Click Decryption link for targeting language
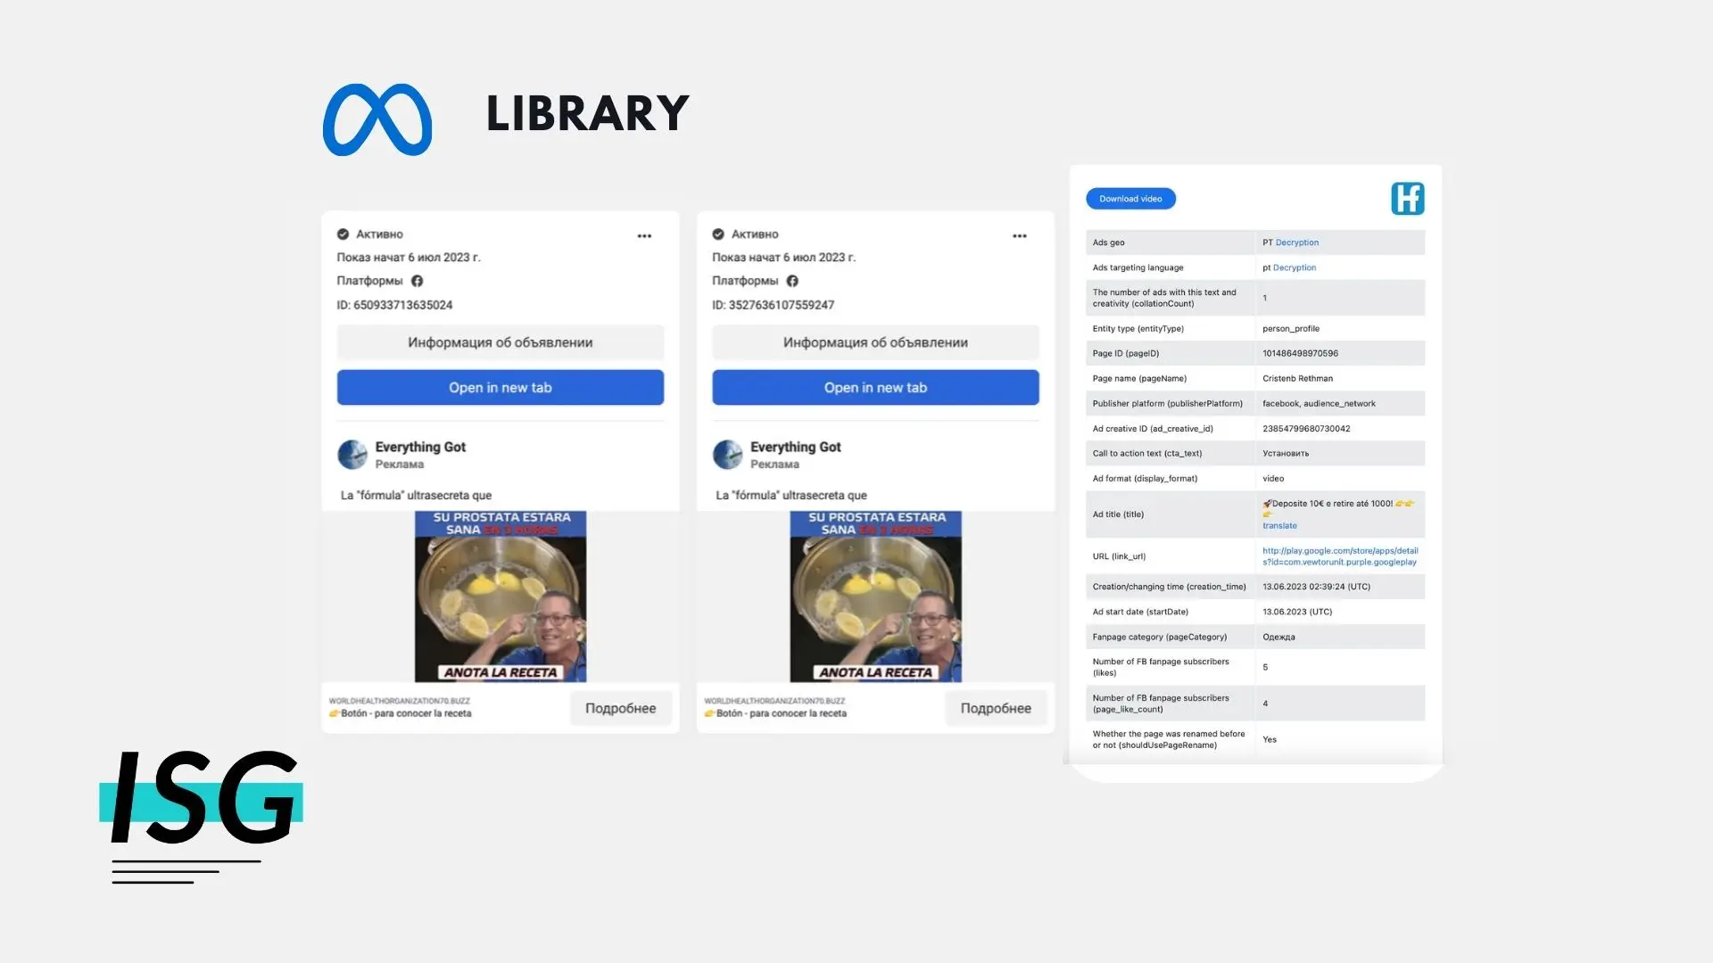 (1293, 267)
